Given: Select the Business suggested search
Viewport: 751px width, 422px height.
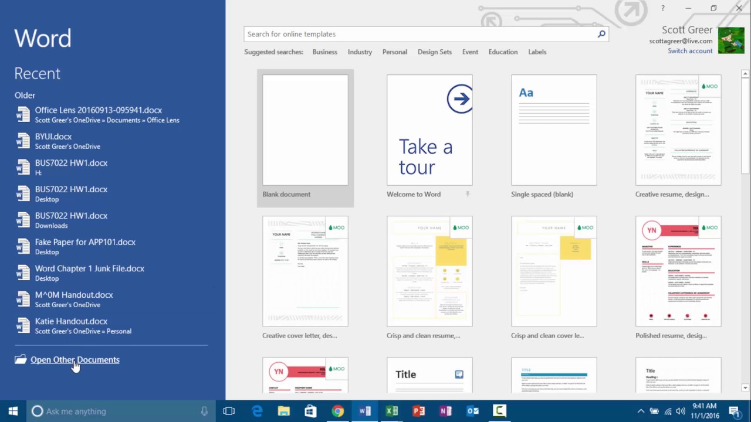Looking at the screenshot, I should pos(324,52).
